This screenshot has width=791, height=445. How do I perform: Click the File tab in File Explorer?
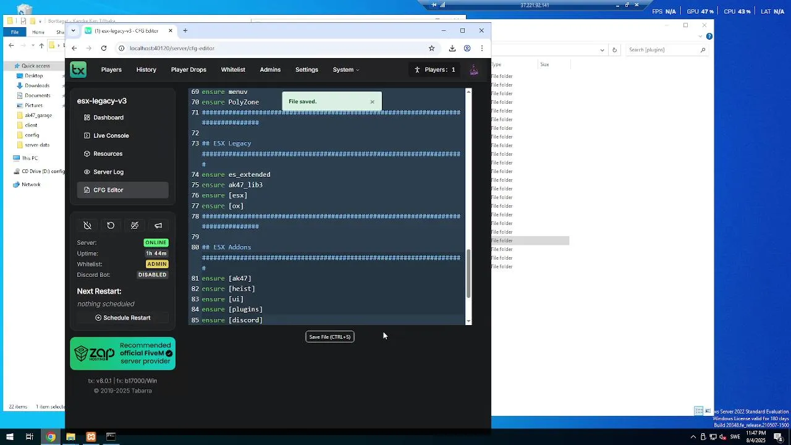(14, 32)
